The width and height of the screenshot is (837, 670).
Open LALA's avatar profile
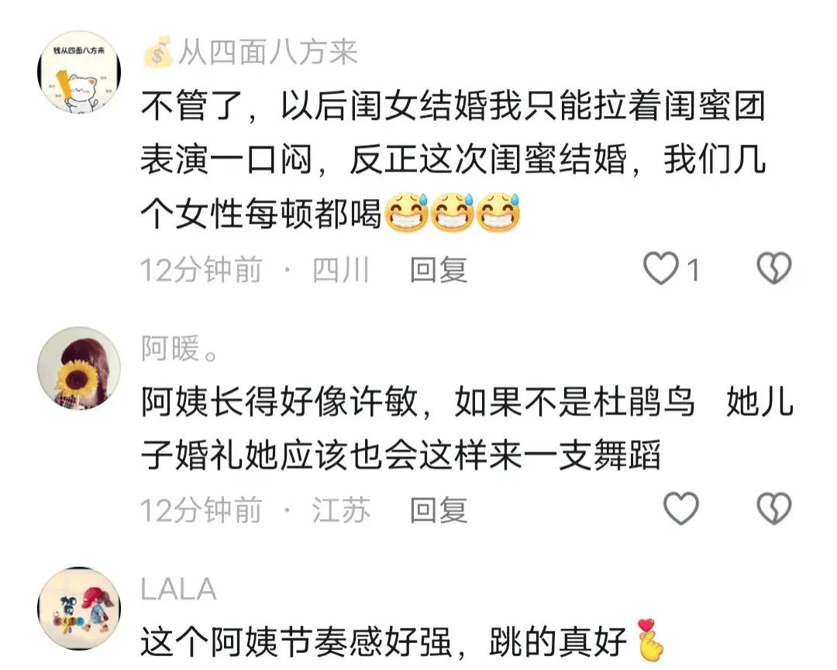[x=79, y=609]
